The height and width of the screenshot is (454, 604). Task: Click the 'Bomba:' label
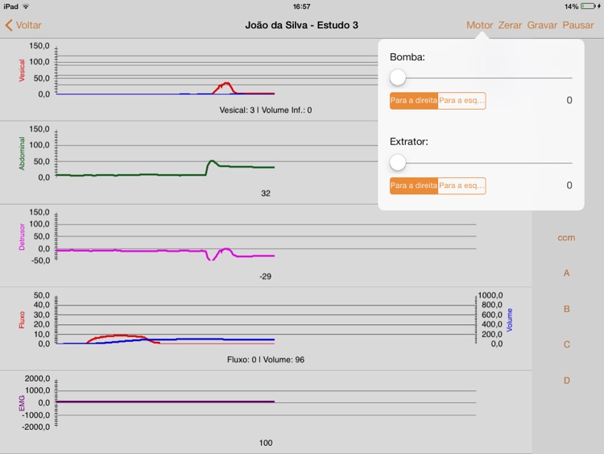407,57
